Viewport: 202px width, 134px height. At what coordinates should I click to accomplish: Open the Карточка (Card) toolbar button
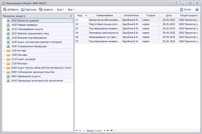[29, 10]
